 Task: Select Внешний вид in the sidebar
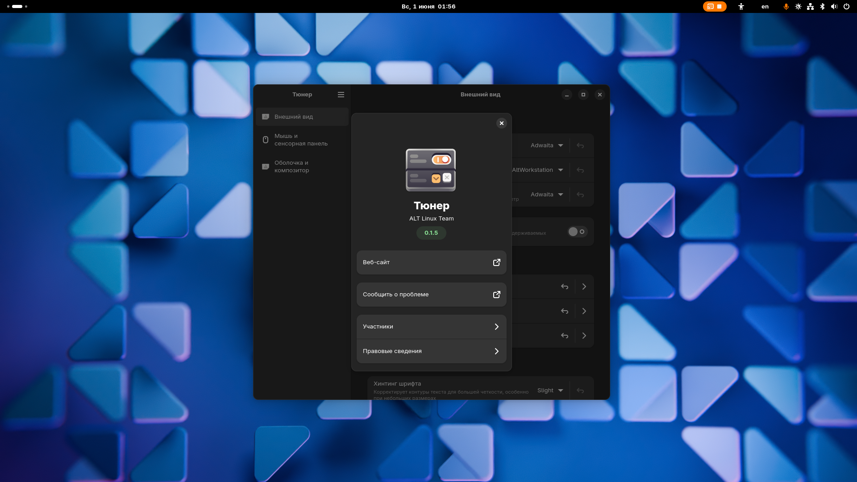point(302,117)
